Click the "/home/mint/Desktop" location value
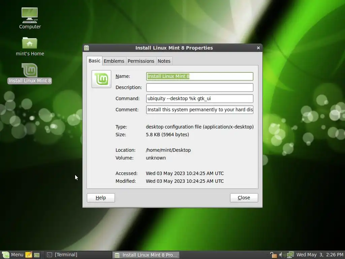Viewport: 345px width, 259px height. 168,150
